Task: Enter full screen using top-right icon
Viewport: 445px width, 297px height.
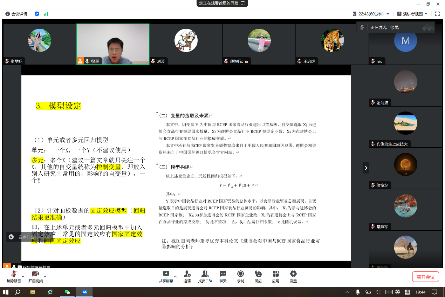Action: [x=437, y=14]
